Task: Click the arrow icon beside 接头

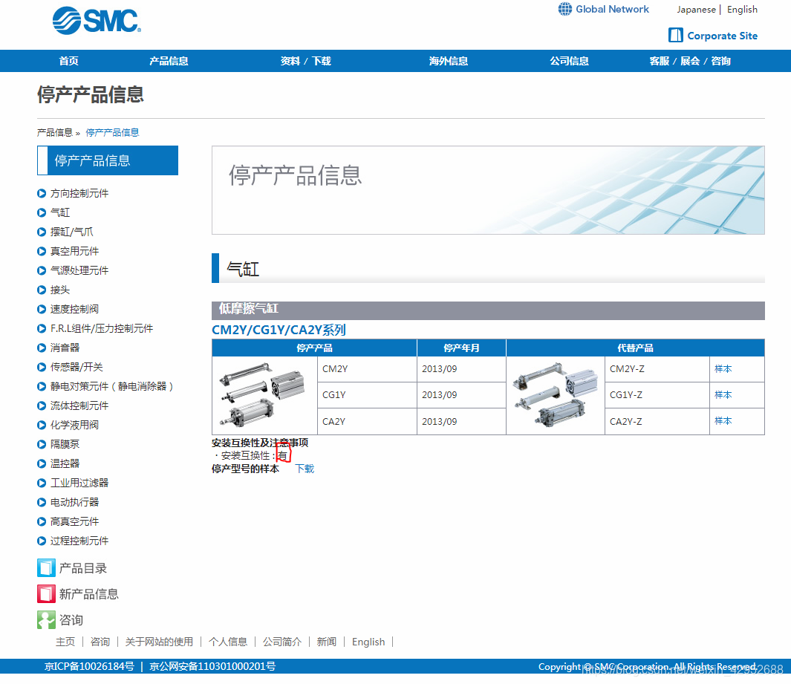Action: coord(42,290)
